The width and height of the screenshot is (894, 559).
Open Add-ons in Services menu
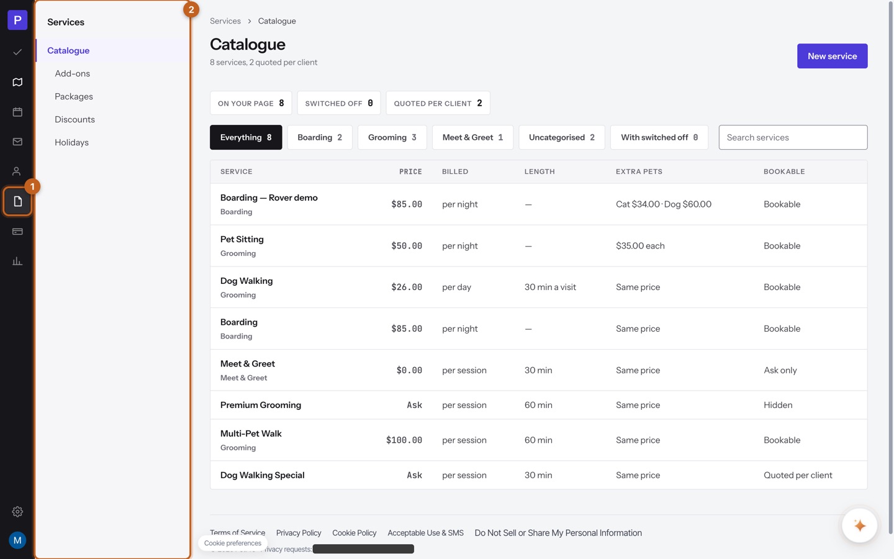[72, 73]
